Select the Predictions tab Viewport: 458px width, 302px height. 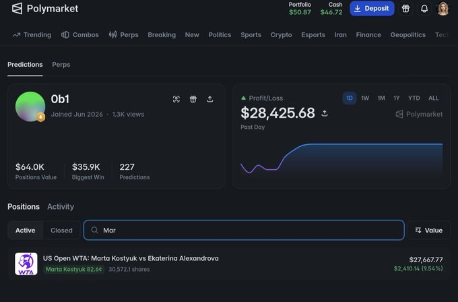[x=25, y=65]
